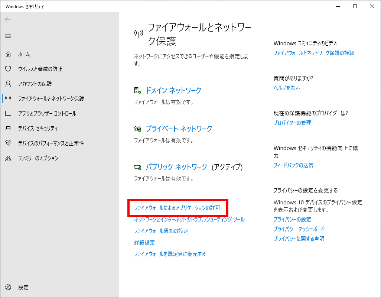Image resolution: width=381 pixels, height=298 pixels.
Task: Open プライバシー ダッシュボード link
Action: [299, 229]
